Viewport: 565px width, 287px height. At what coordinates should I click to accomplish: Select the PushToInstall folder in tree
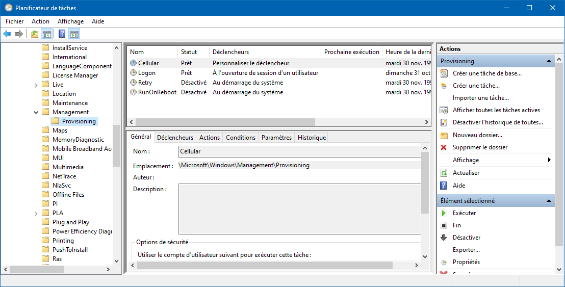(70, 250)
